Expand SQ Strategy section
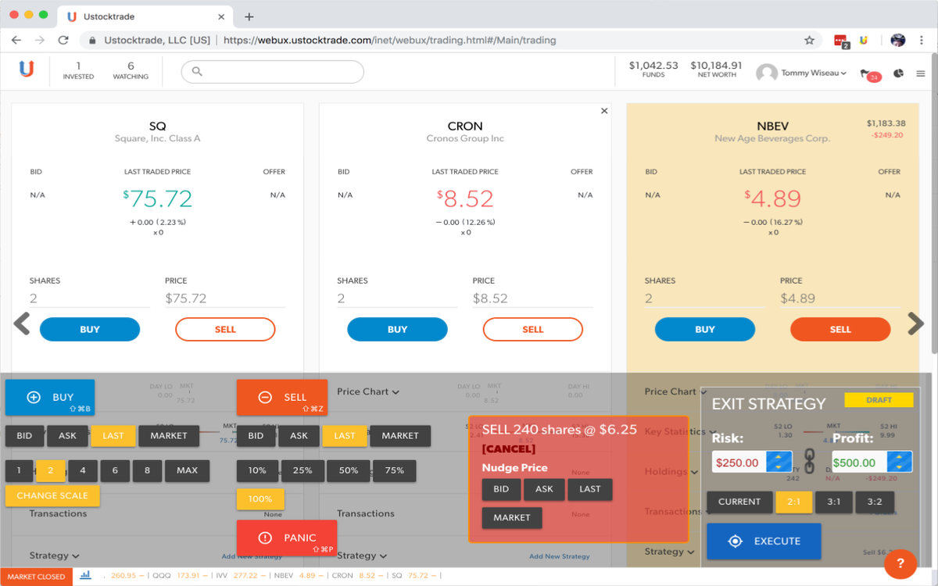The height and width of the screenshot is (586, 938). [x=55, y=556]
